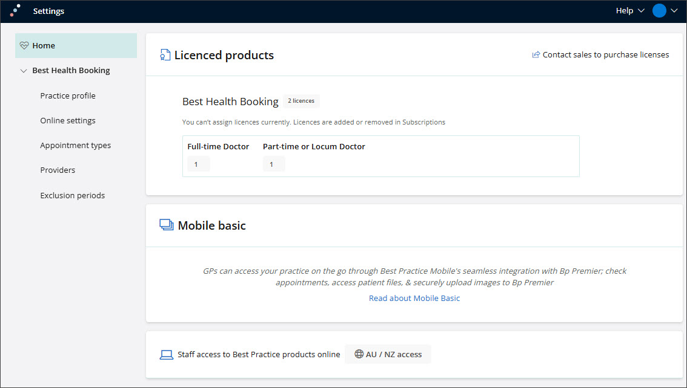Expand the user account chevron
The height and width of the screenshot is (388, 687).
pos(674,11)
